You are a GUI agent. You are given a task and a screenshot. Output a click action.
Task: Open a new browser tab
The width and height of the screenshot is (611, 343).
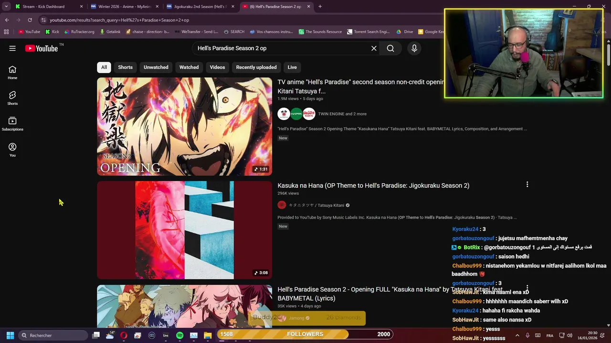pos(320,7)
